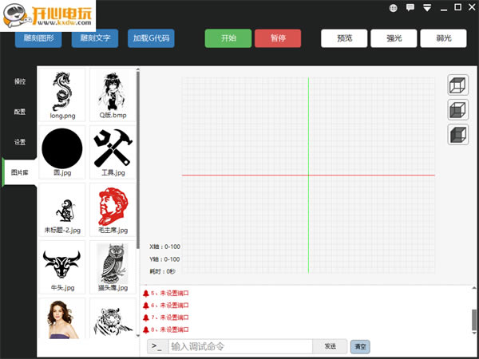The width and height of the screenshot is (479, 359).
Task: Click the X轴：0-100 label
Action: (x=164, y=247)
